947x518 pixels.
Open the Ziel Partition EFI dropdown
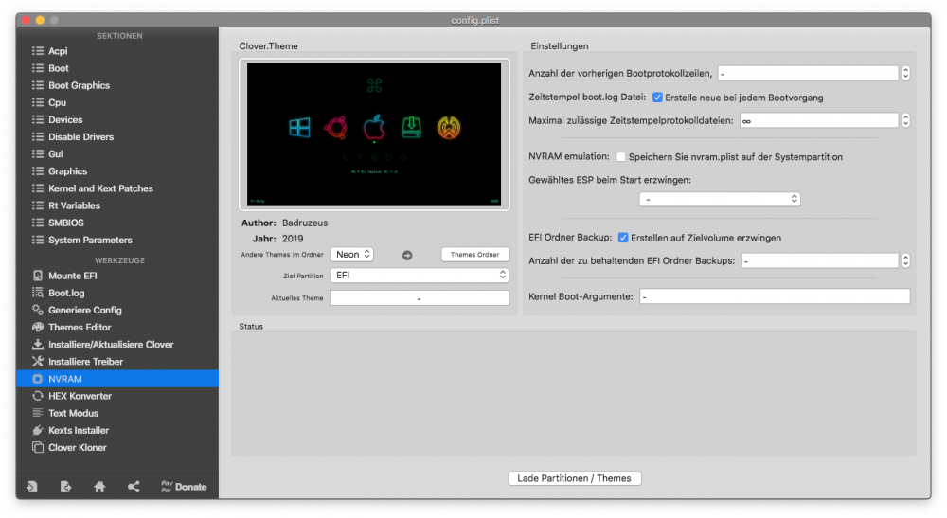pyautogui.click(x=420, y=276)
